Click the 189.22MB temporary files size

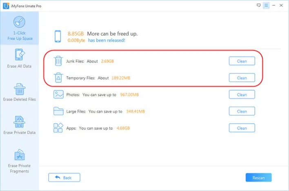click(121, 78)
